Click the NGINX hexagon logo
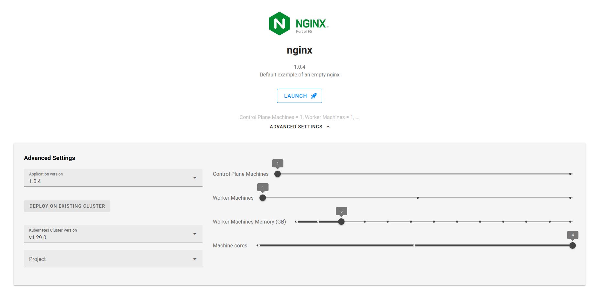604x299 pixels. tap(279, 24)
